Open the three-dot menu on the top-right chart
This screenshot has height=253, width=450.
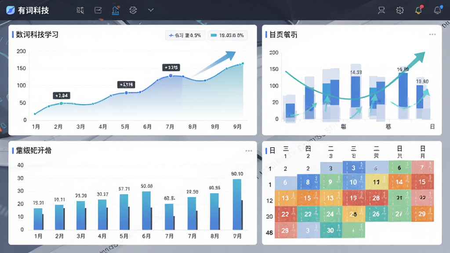coord(432,34)
